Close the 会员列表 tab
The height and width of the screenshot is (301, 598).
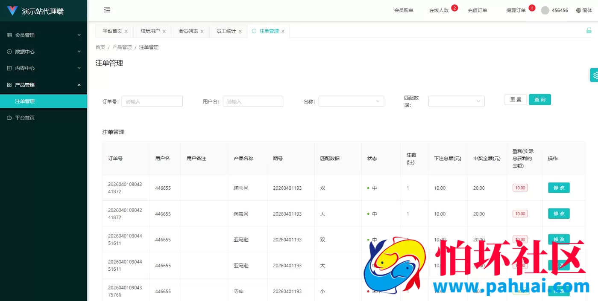[202, 32]
